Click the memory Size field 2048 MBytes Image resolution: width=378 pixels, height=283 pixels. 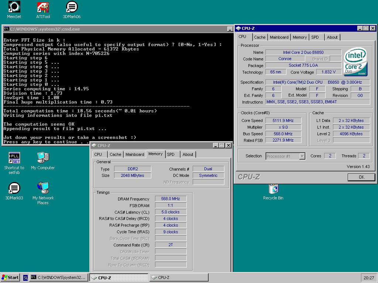point(133,175)
